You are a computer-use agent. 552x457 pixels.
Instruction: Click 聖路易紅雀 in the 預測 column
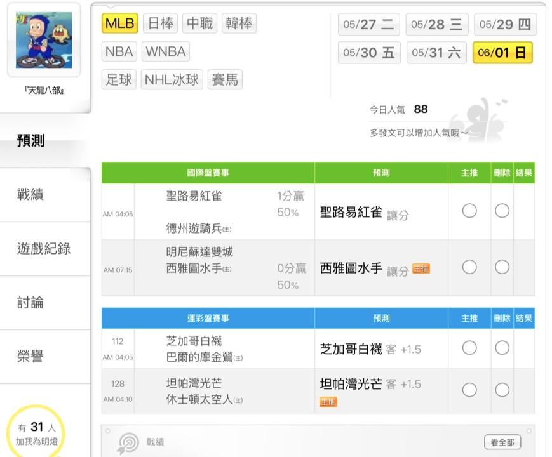(x=351, y=212)
